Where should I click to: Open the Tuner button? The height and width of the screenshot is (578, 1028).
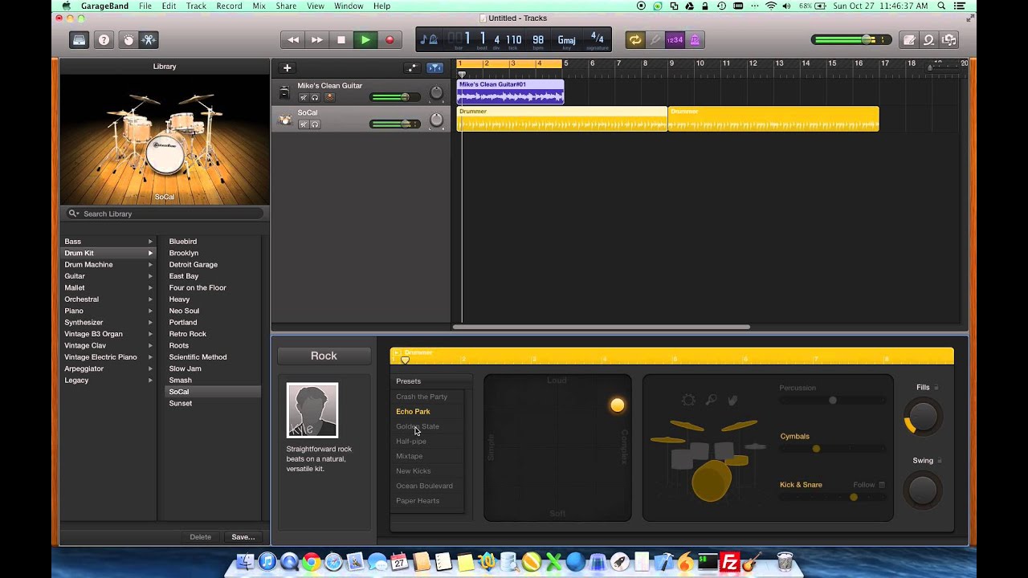pyautogui.click(x=655, y=40)
